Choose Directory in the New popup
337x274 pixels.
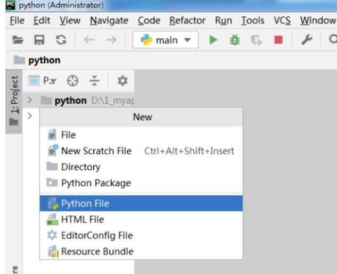click(x=141, y=167)
